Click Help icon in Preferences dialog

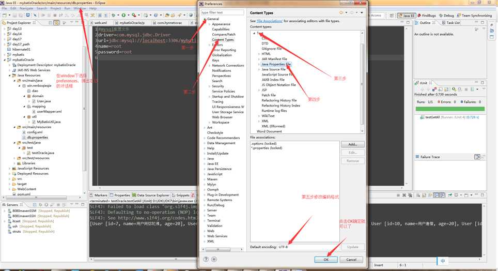206,259
